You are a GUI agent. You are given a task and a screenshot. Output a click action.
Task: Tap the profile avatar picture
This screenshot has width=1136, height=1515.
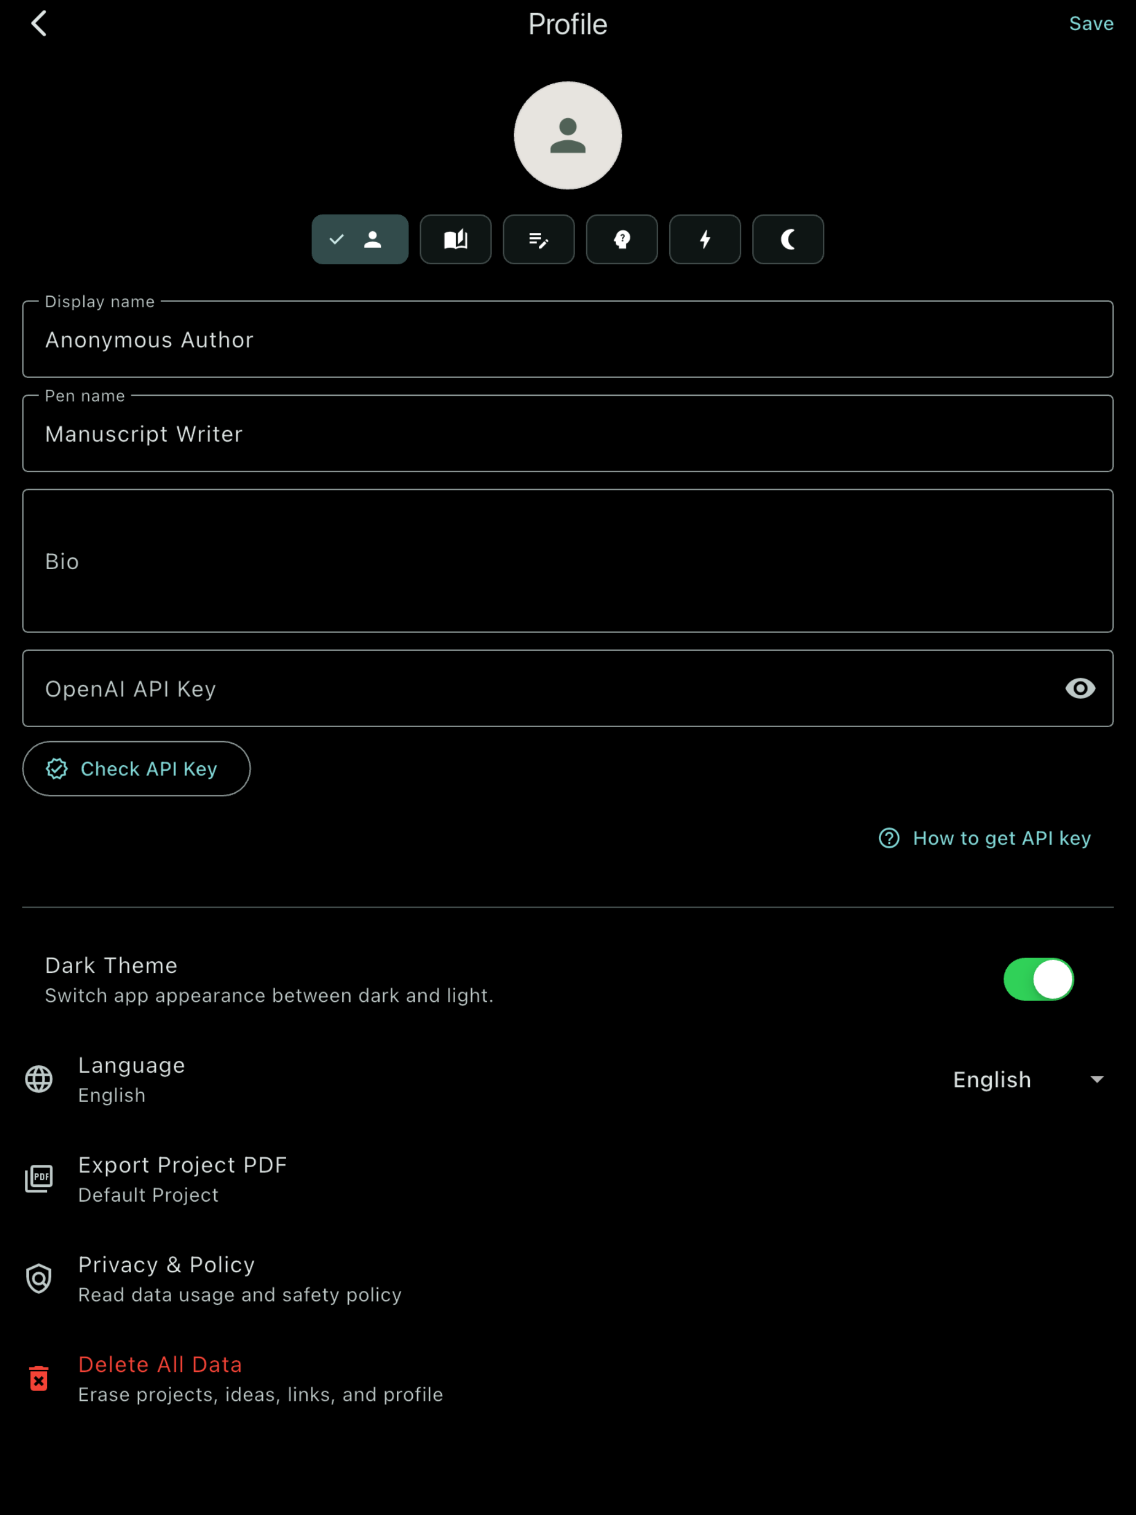click(x=567, y=135)
